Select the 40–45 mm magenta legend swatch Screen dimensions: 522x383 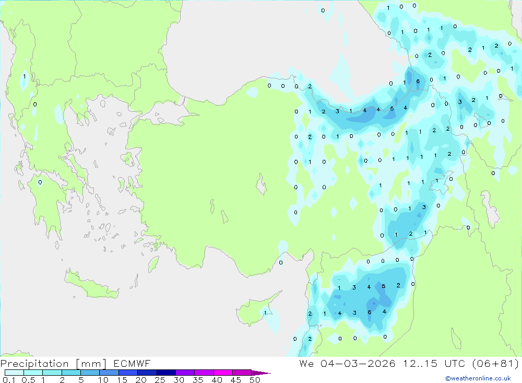pos(223,373)
